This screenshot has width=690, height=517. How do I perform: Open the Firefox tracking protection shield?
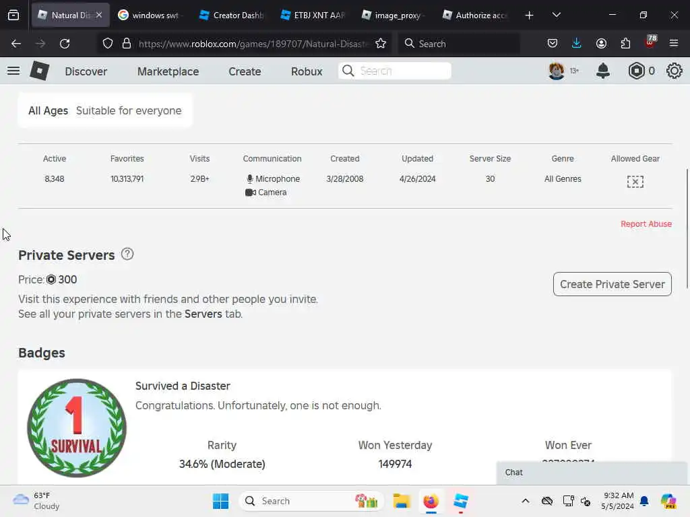pyautogui.click(x=108, y=44)
